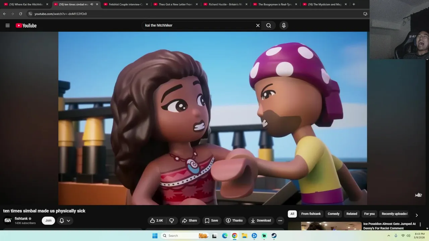Join the fishtank channel membership
Screen dimensions: 429x241
point(49,221)
